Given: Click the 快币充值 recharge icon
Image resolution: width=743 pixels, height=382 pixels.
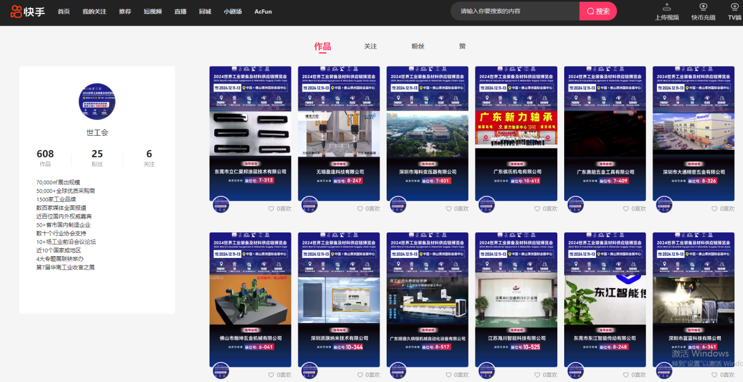Looking at the screenshot, I should [x=703, y=7].
